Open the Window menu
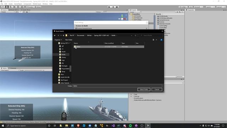Image resolution: width=227 pixels, height=128 pixels. click(45, 4)
